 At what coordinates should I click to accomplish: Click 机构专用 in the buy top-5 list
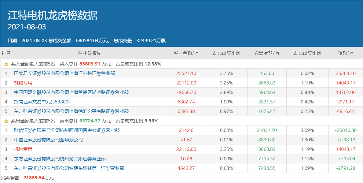23,83
